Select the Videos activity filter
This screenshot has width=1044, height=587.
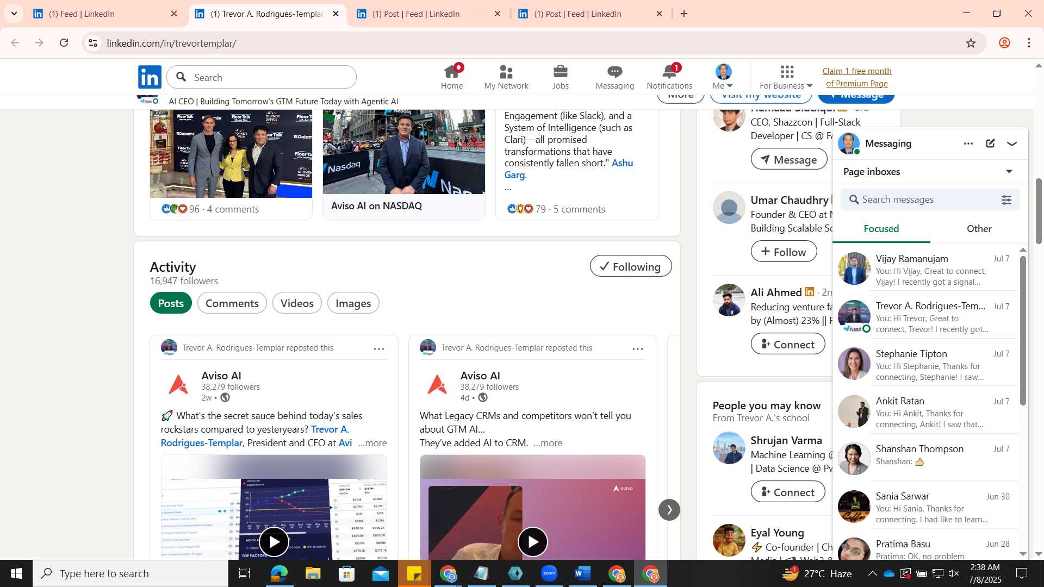297,303
